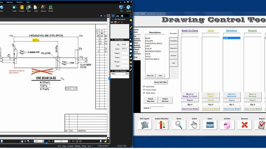Screen dimensions: 266x149
Task: Click the padlock security icon in navigation bar
Action: click(x=105, y=141)
